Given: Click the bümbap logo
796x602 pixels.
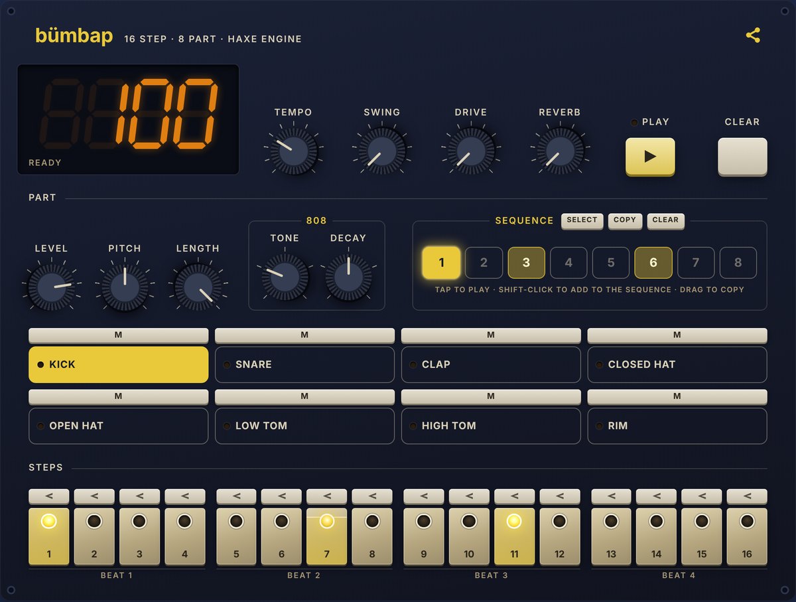Looking at the screenshot, I should pyautogui.click(x=74, y=36).
